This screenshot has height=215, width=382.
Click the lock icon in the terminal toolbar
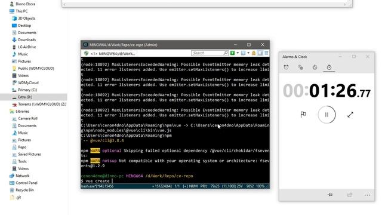tap(254, 53)
